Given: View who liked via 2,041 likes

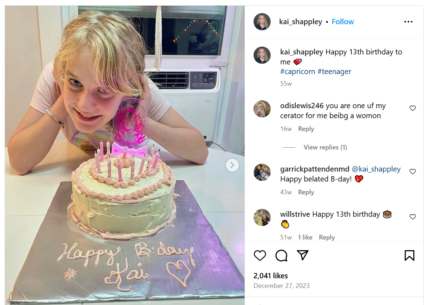Looking at the screenshot, I should (271, 276).
